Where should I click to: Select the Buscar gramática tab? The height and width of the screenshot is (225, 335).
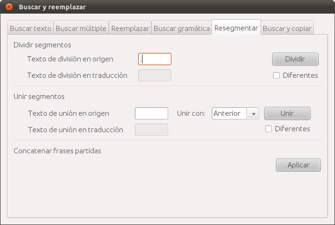(x=181, y=28)
